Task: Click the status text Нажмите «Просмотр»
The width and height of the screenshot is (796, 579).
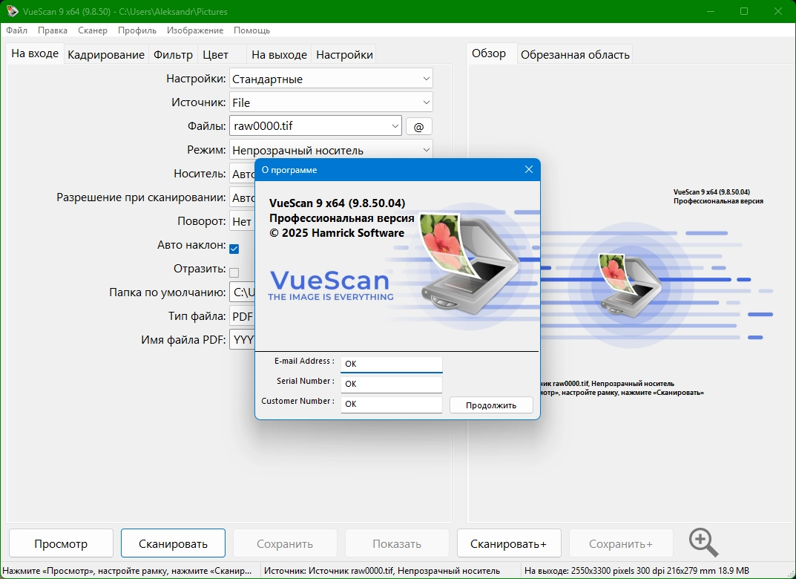Action: click(x=127, y=571)
